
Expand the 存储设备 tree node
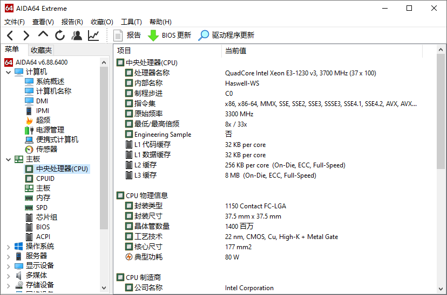[x=9, y=285]
